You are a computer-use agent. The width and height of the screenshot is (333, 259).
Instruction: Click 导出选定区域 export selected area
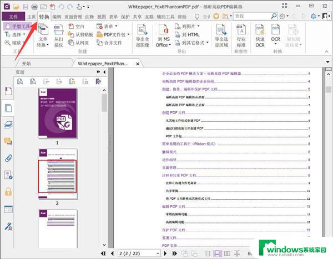(221, 35)
